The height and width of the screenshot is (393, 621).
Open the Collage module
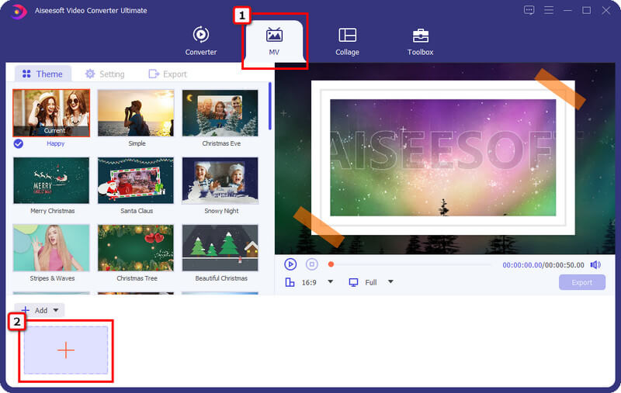point(347,41)
